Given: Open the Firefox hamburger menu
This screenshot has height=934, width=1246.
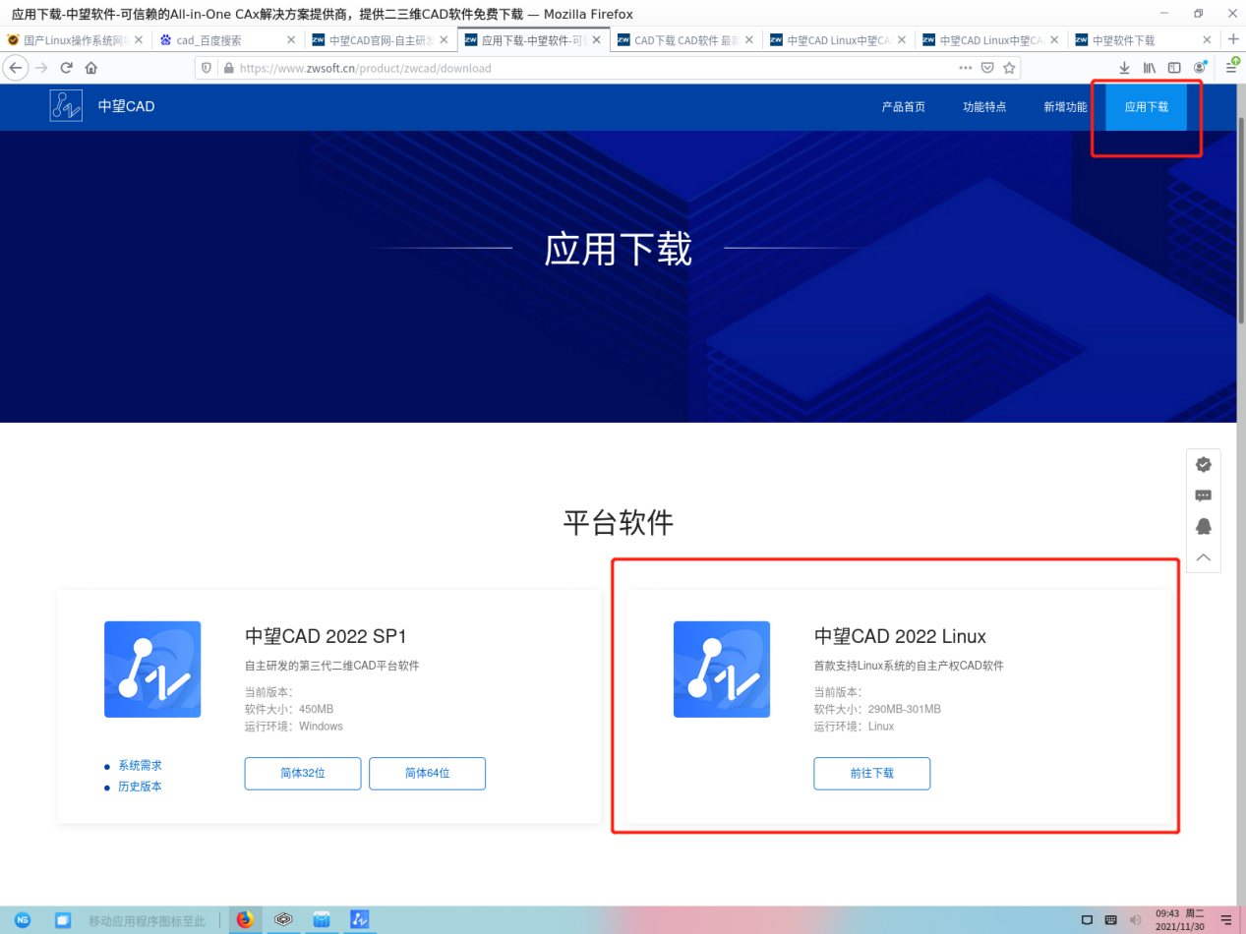Looking at the screenshot, I should tap(1231, 68).
